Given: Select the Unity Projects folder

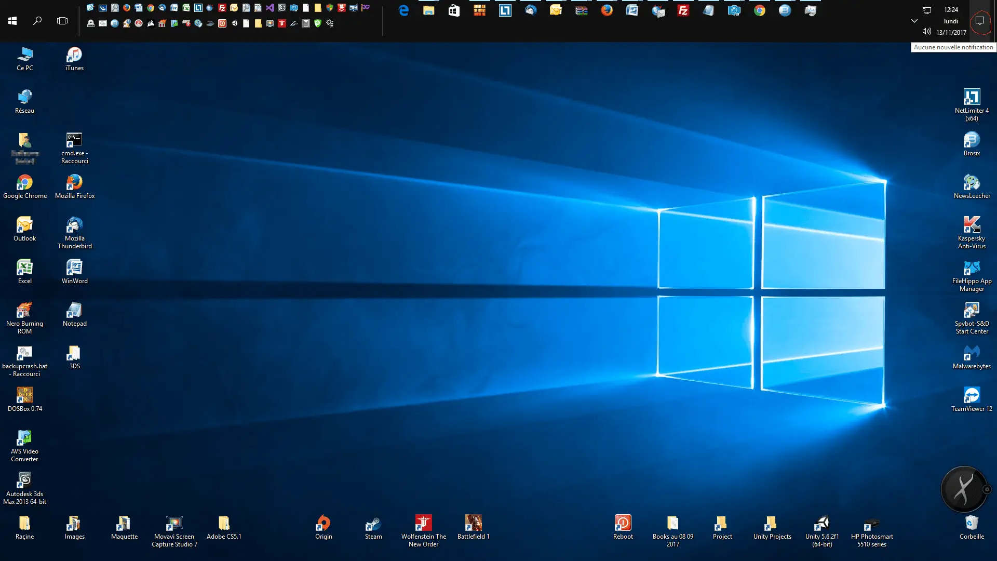Looking at the screenshot, I should coord(772,527).
